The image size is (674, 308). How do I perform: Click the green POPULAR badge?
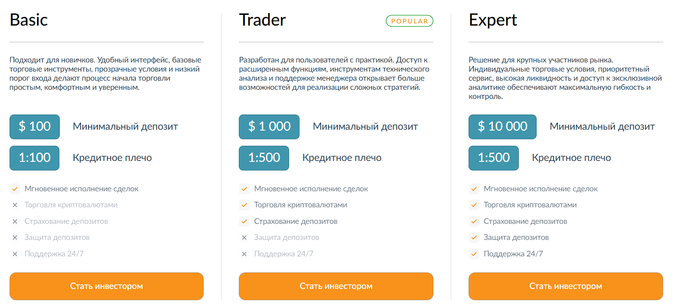click(x=409, y=20)
